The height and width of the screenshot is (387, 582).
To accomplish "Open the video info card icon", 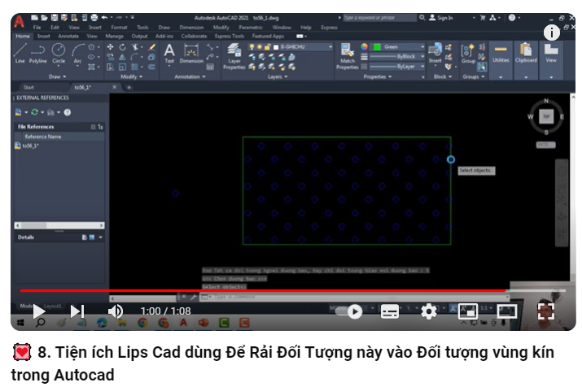I will click(x=552, y=33).
